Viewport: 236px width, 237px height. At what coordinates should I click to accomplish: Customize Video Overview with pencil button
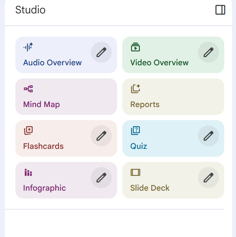pyautogui.click(x=209, y=52)
